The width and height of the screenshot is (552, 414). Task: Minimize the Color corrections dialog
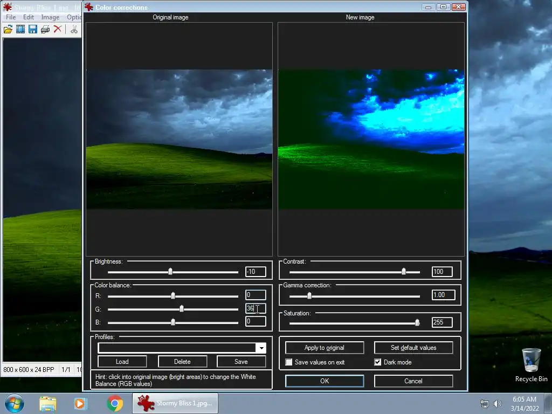pyautogui.click(x=428, y=7)
